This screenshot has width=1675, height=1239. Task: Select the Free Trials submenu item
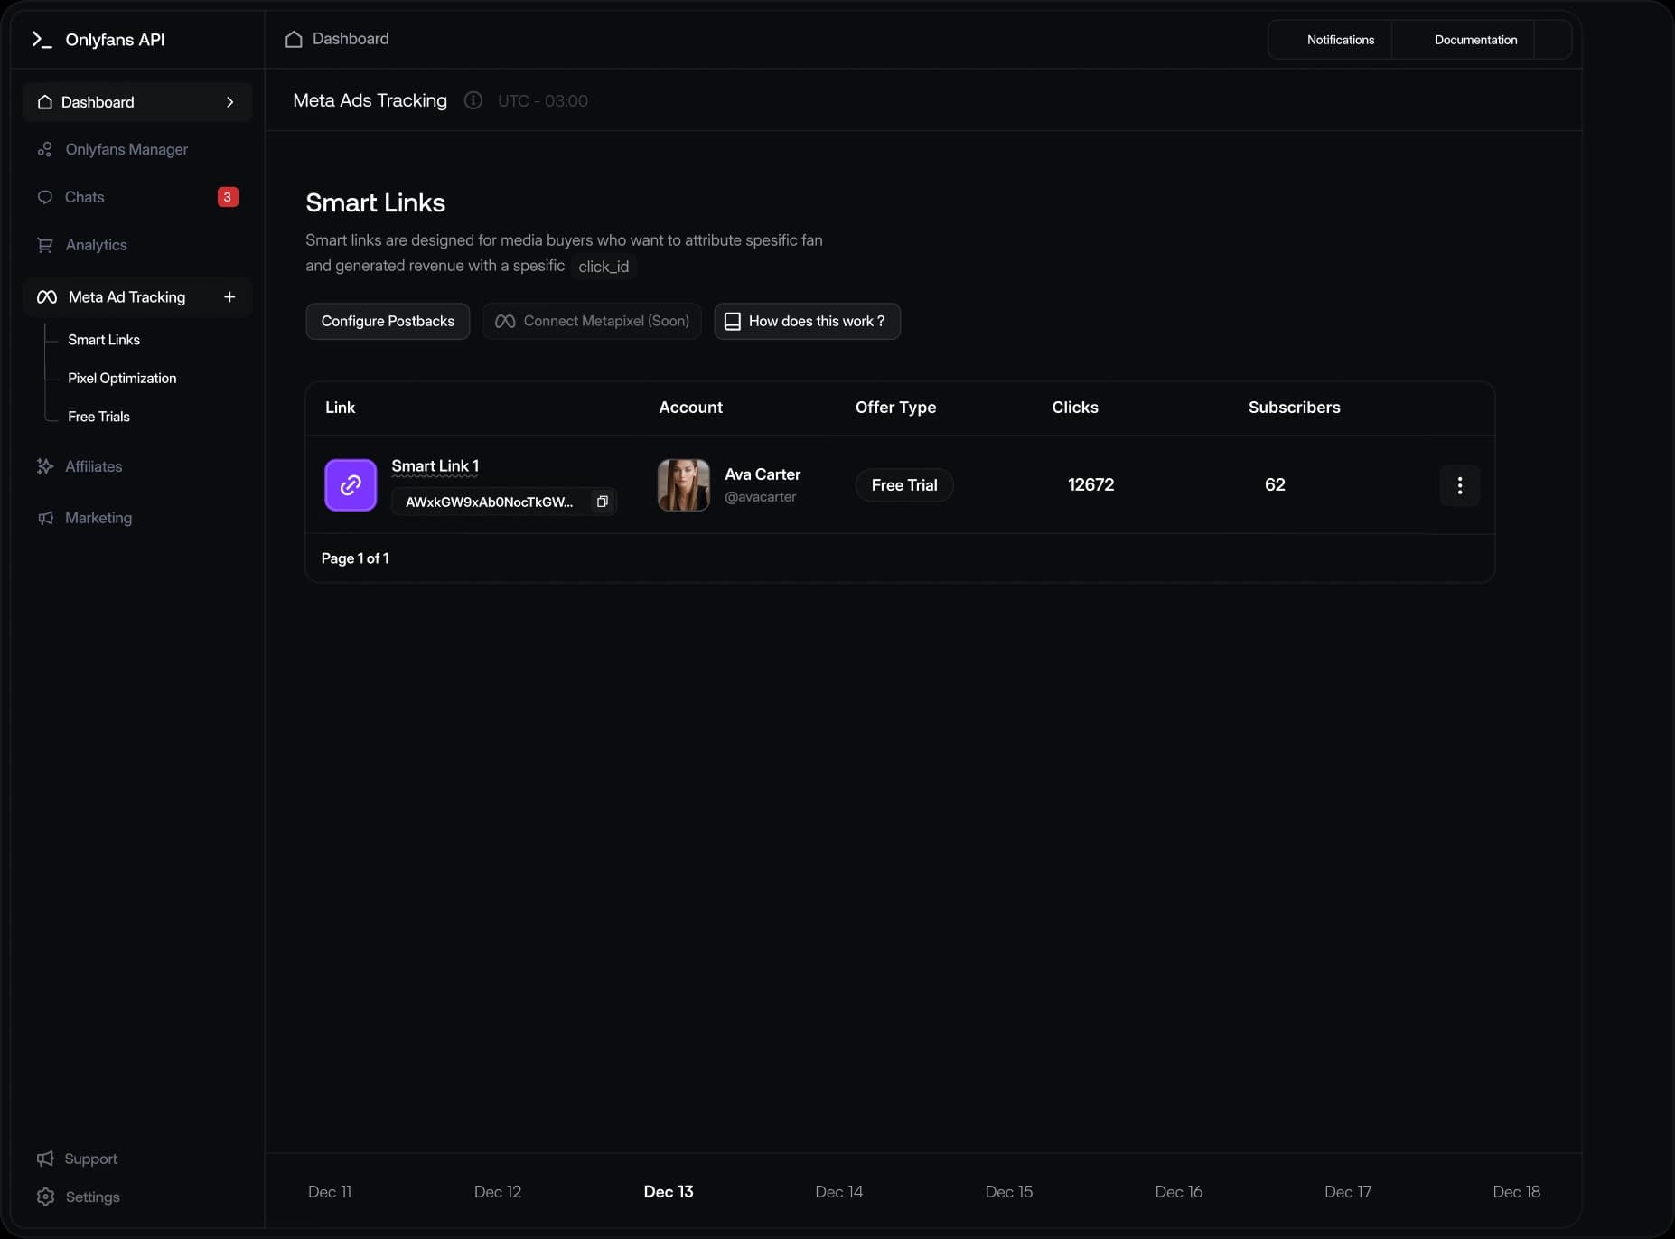(98, 417)
